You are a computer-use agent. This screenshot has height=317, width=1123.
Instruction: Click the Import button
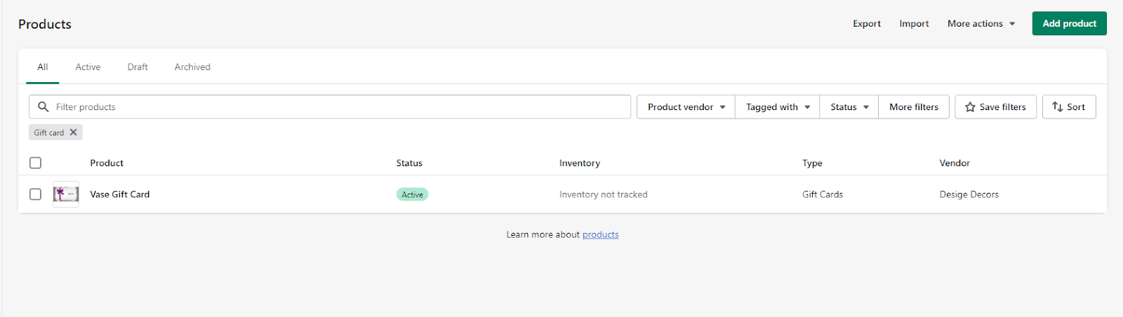(914, 24)
